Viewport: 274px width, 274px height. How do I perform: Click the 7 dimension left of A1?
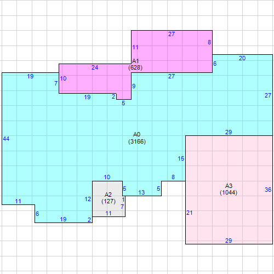tap(56, 83)
